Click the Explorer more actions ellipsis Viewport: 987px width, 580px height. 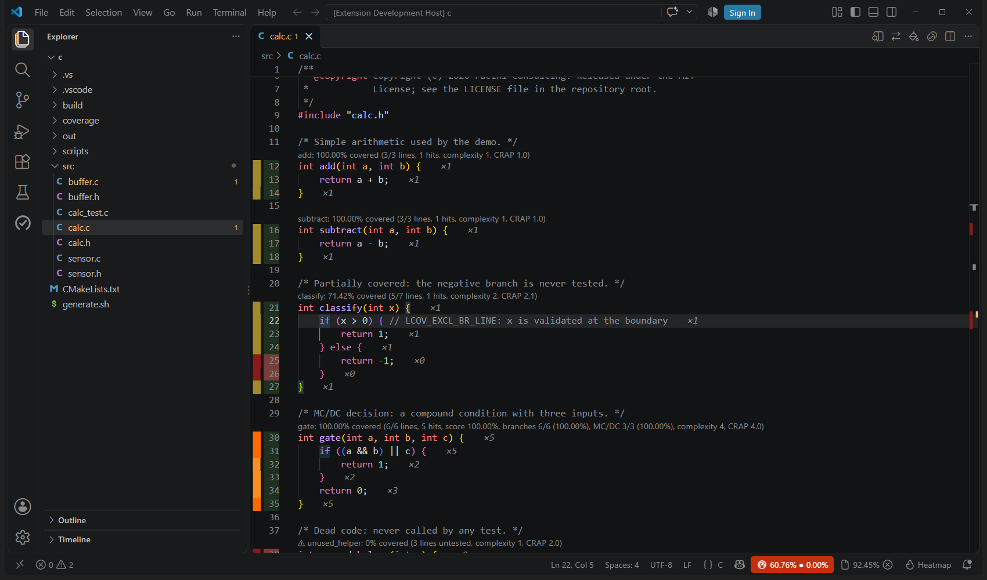[x=236, y=36]
